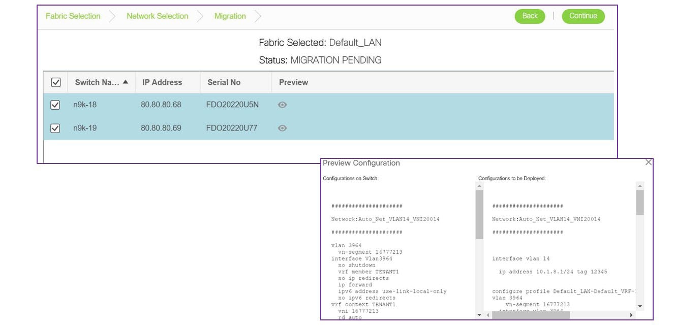Click the chevron after Migration
675x326 pixels.
[x=258, y=16]
